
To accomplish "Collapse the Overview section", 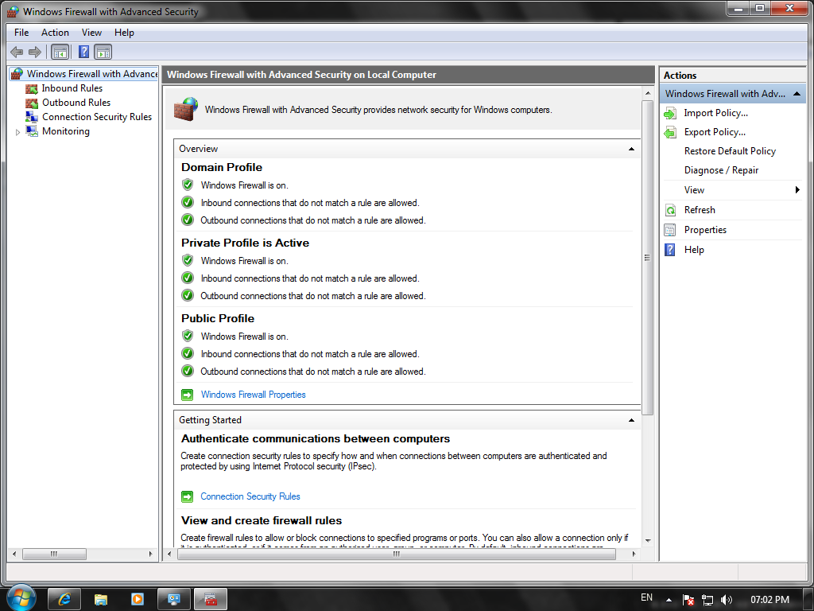I will pos(631,149).
